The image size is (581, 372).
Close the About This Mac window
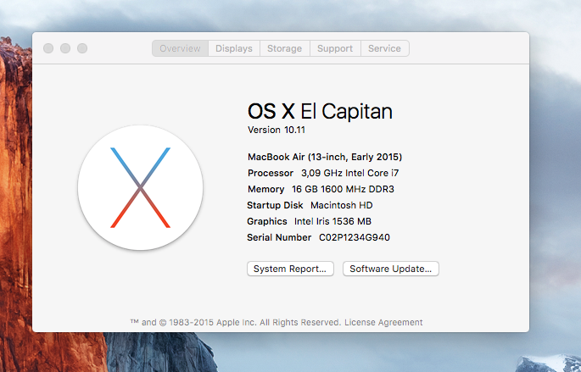(47, 48)
